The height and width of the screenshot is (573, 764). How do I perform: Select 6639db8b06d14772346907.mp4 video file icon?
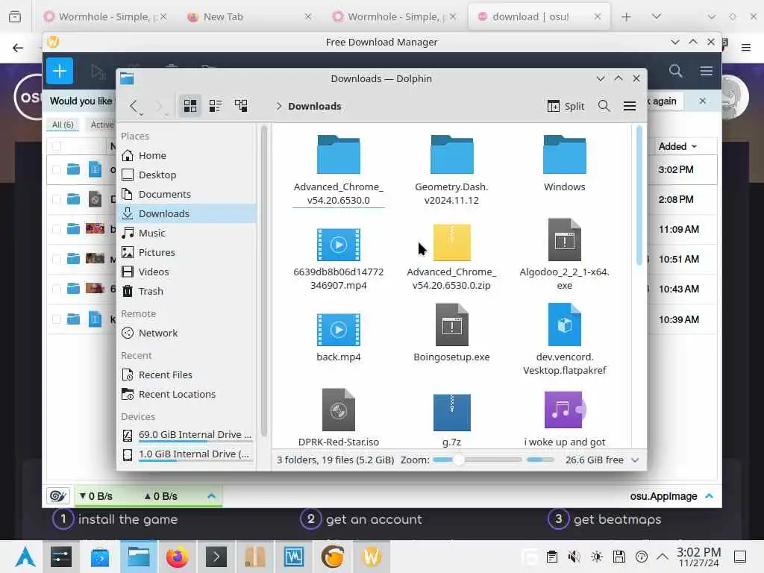coord(339,244)
